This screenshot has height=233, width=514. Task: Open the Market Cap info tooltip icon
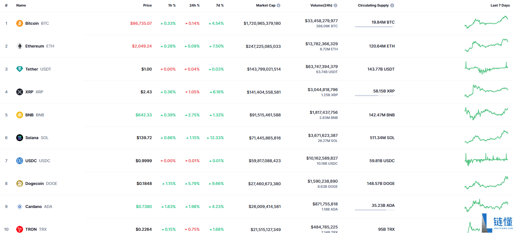tap(278, 5)
